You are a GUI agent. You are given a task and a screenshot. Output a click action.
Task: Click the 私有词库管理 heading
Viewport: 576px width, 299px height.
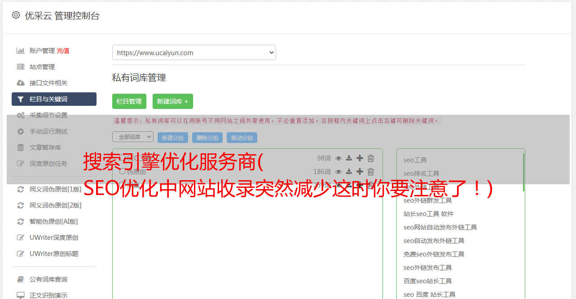pyautogui.click(x=139, y=78)
